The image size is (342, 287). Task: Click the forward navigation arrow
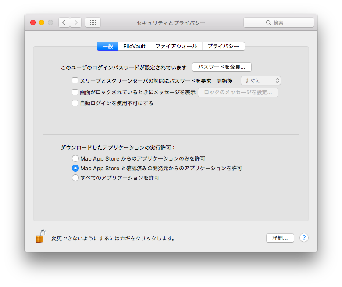(x=76, y=22)
